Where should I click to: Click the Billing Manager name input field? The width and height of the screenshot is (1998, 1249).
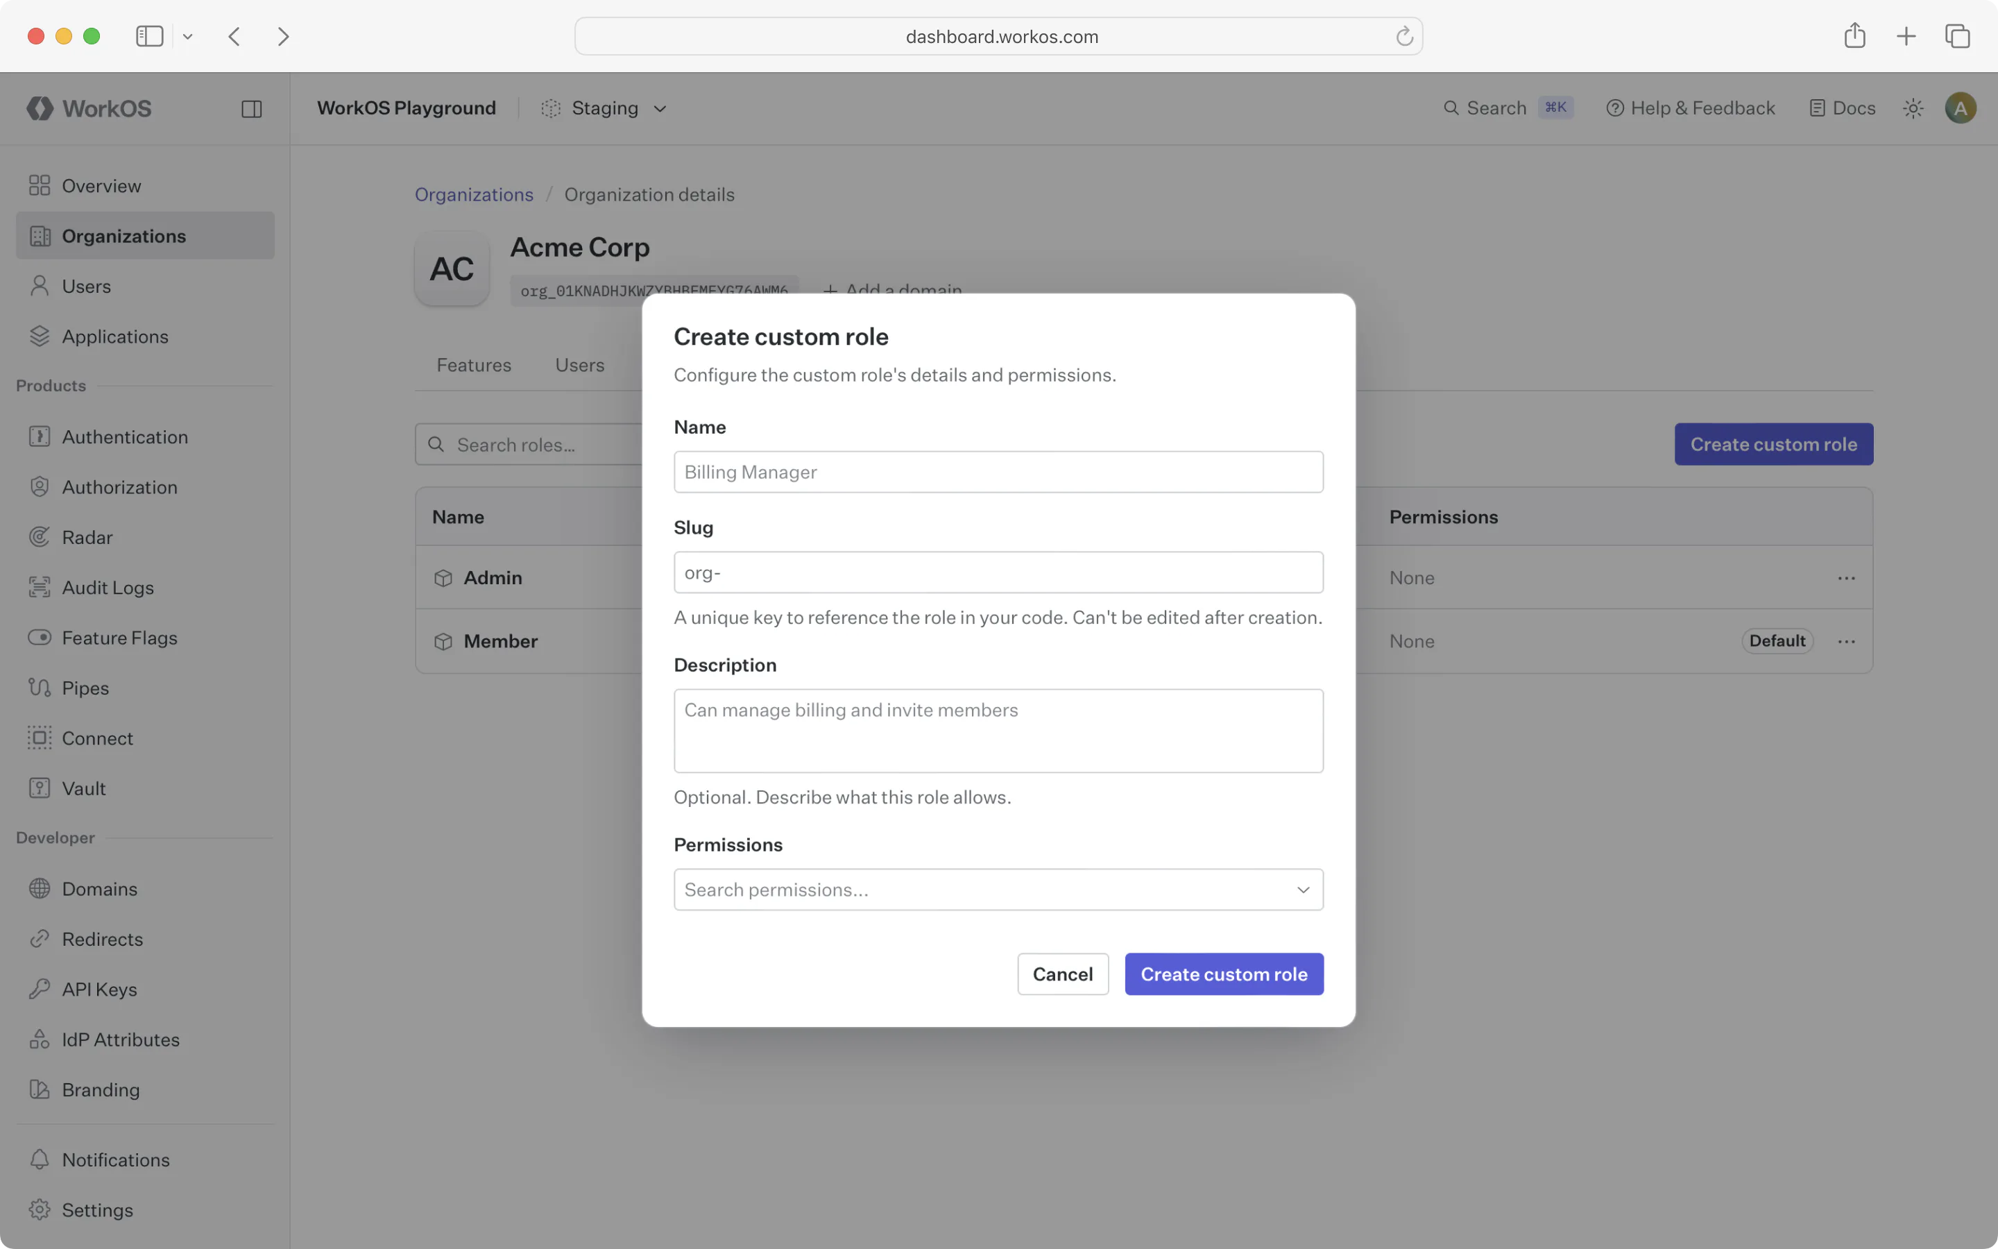click(x=998, y=472)
